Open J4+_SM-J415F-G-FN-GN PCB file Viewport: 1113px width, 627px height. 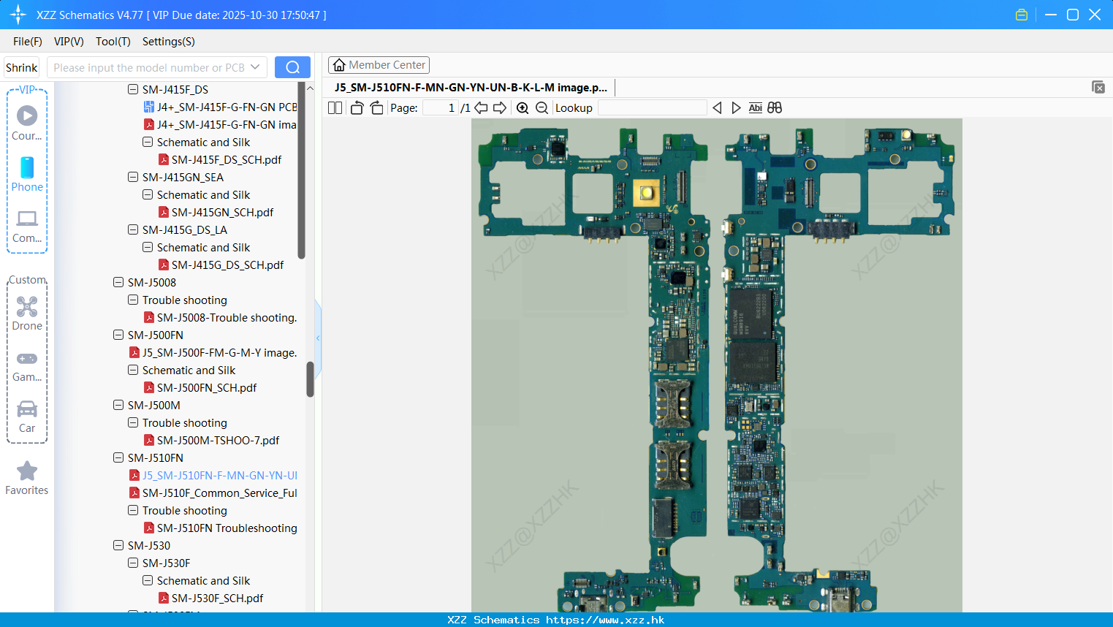pyautogui.click(x=220, y=107)
